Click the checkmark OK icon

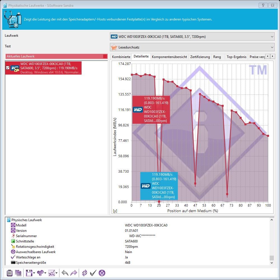[93, 273]
